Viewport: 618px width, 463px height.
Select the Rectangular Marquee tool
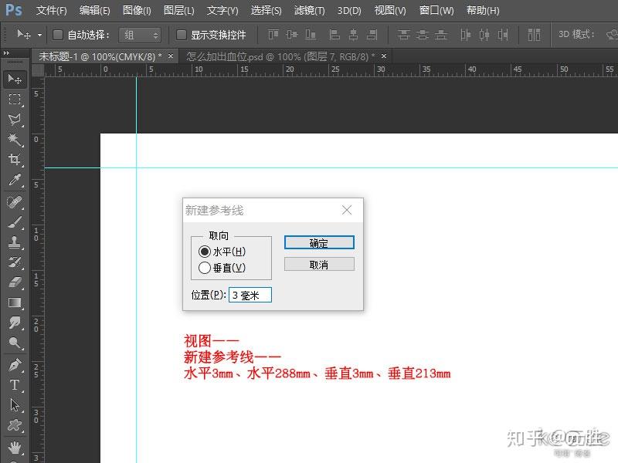[x=13, y=98]
